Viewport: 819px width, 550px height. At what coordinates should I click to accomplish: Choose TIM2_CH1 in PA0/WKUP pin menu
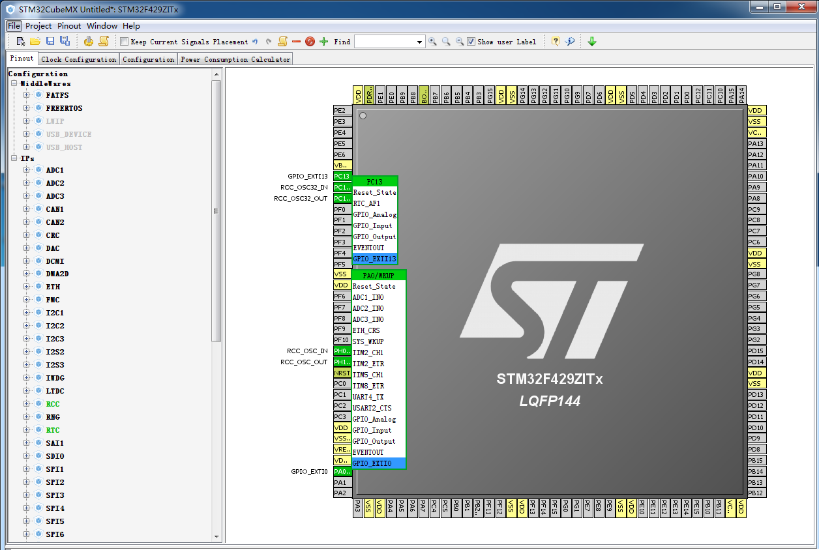(378, 353)
